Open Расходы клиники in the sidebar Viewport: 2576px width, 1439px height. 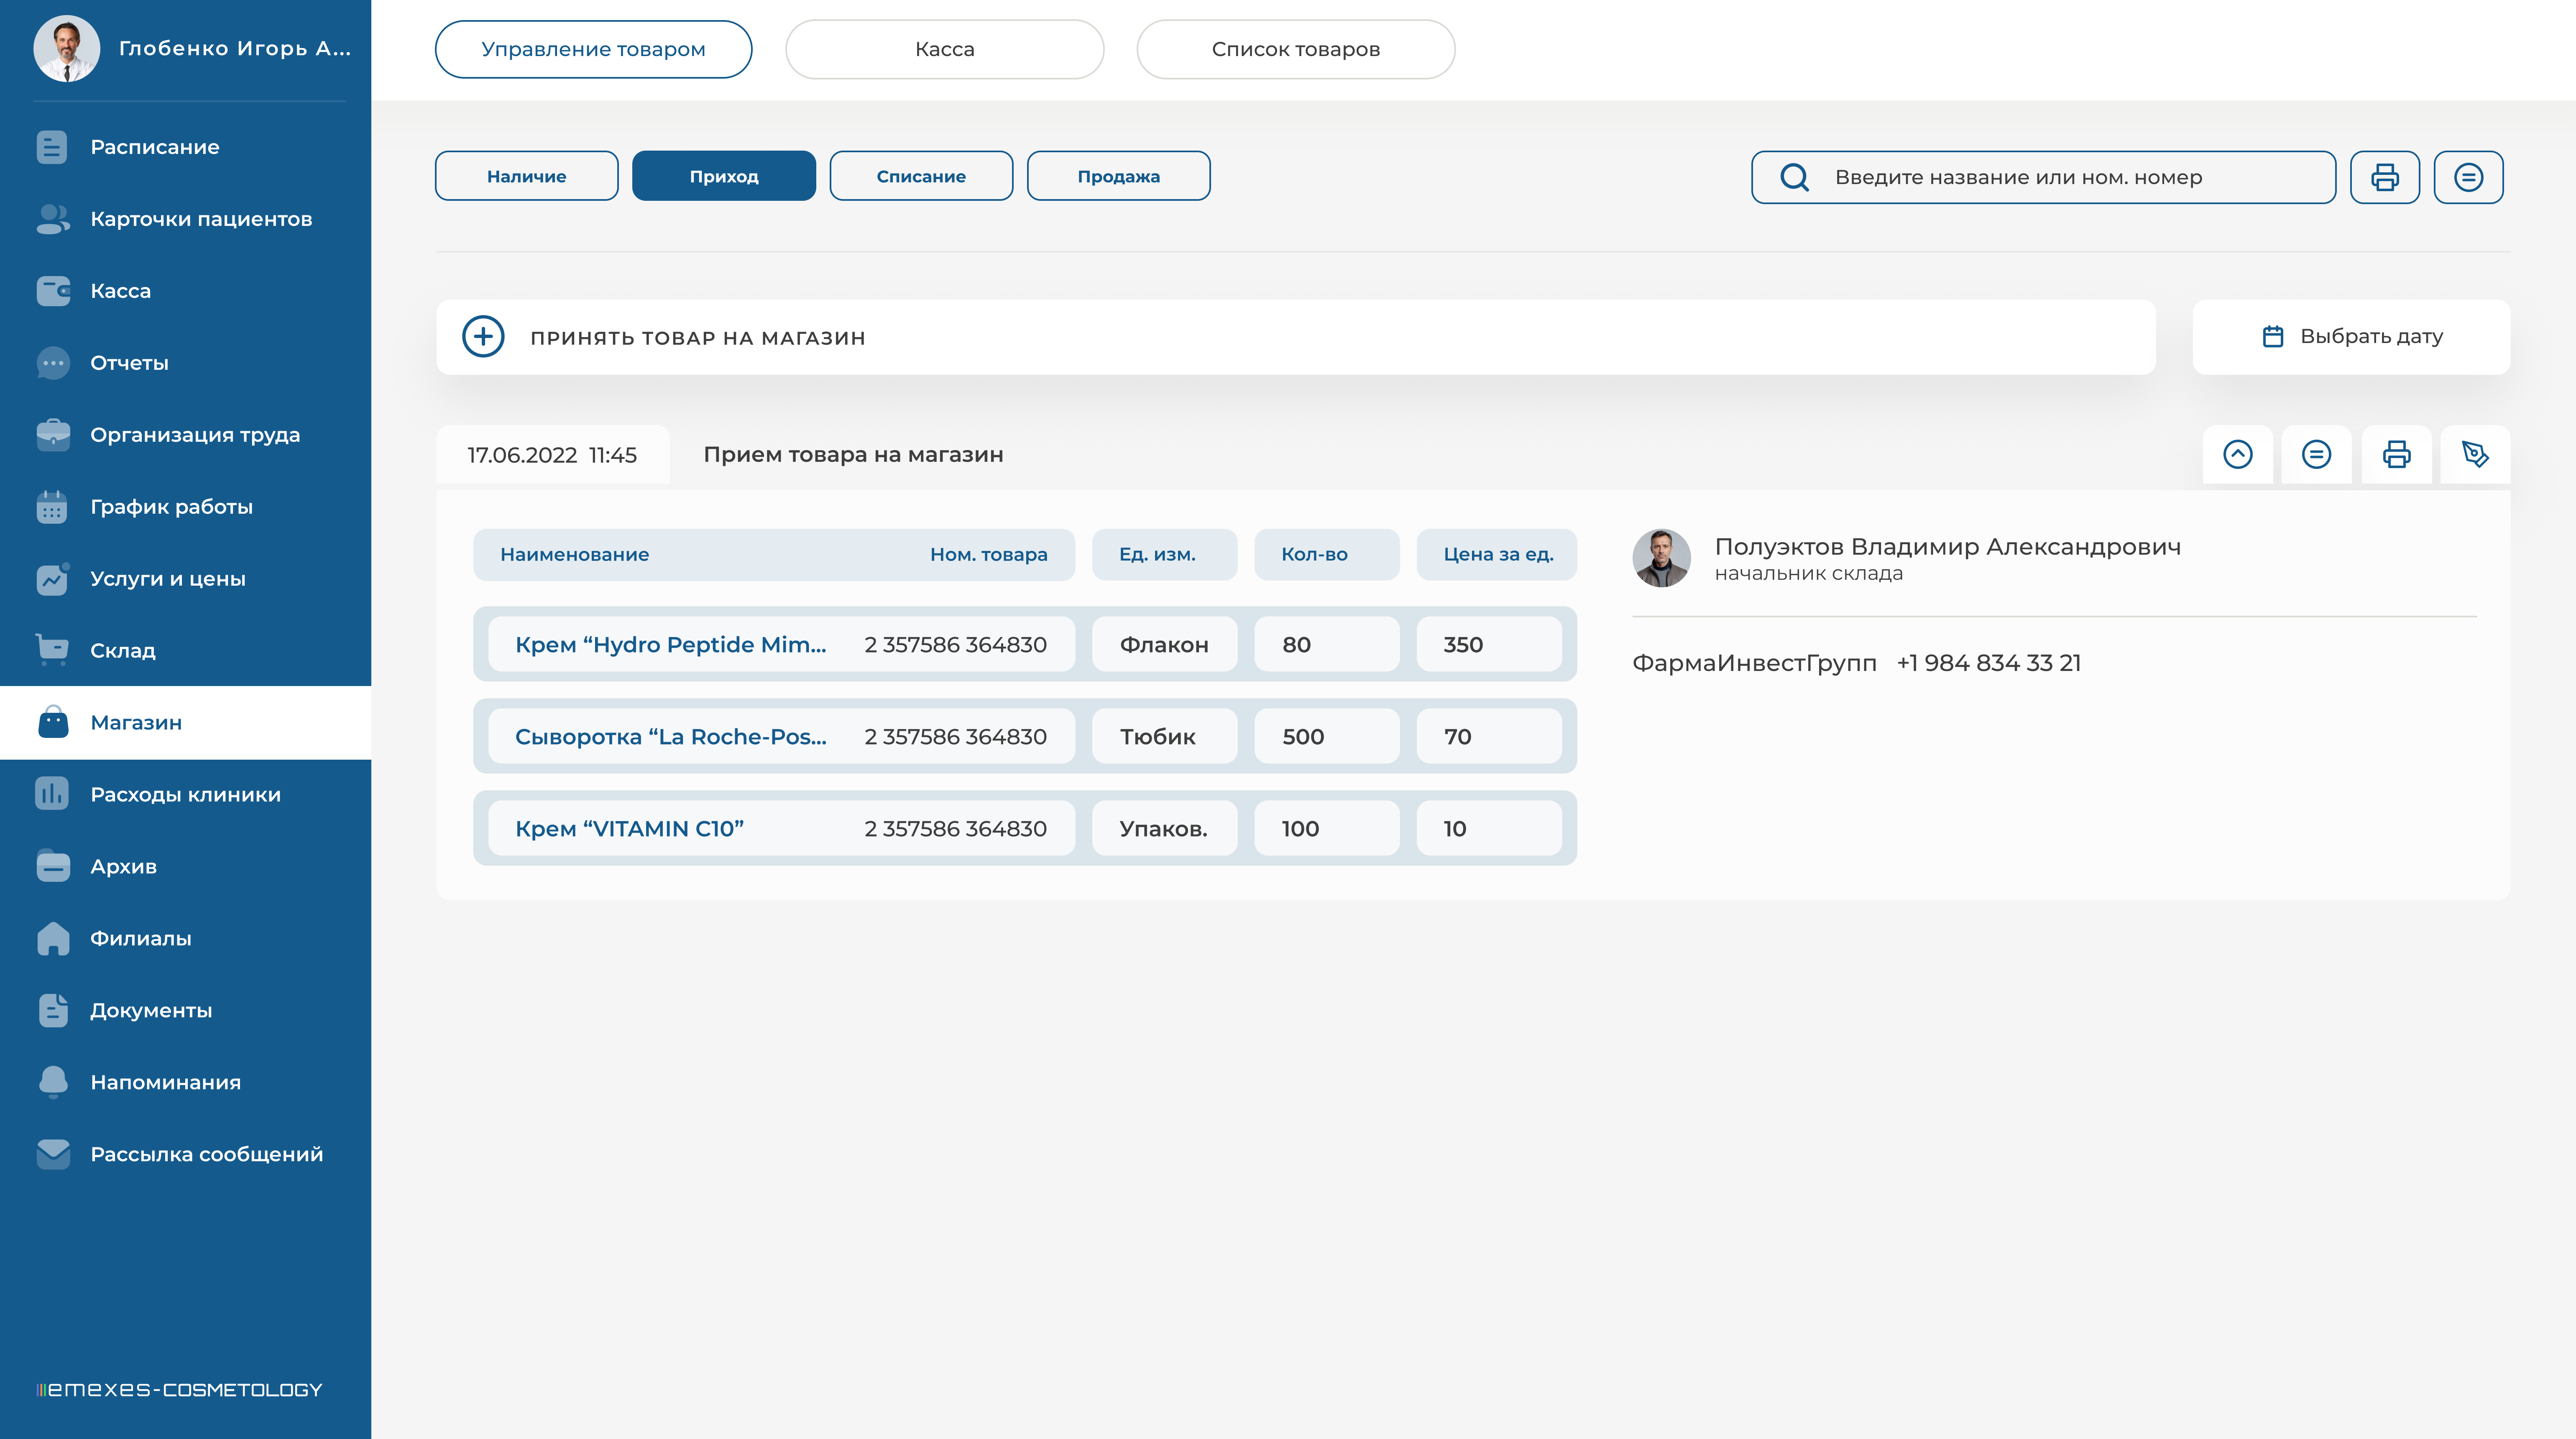185,794
